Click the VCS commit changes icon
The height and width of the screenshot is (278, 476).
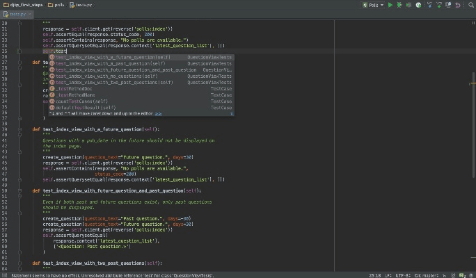click(438, 5)
